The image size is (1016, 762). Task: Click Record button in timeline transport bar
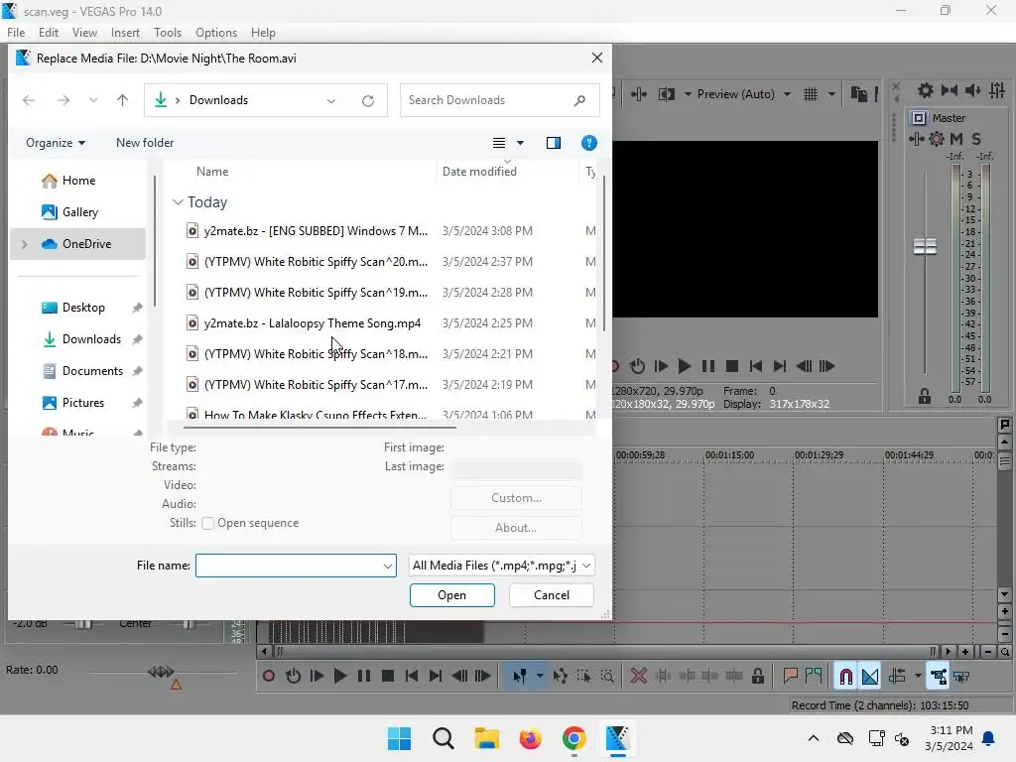point(268,676)
